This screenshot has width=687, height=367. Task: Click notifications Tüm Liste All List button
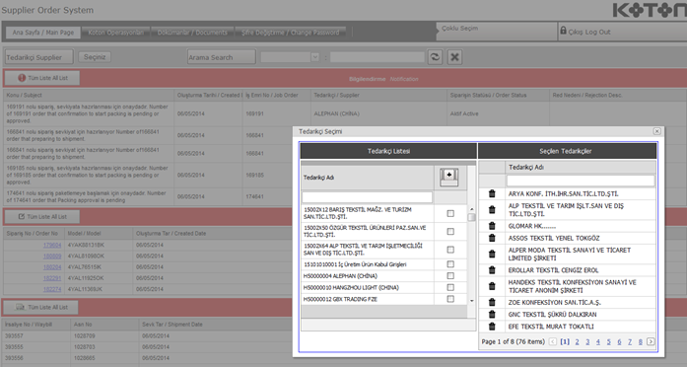point(42,78)
